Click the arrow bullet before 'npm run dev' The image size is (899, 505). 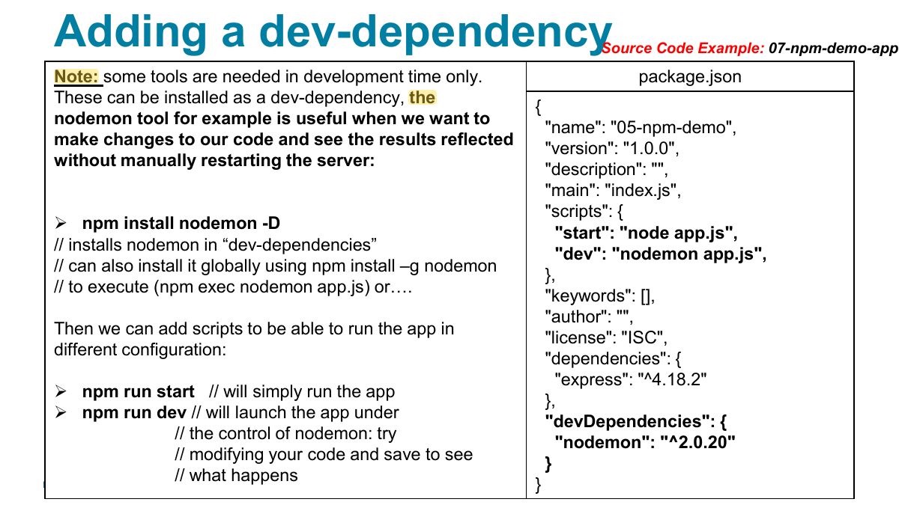pyautogui.click(x=61, y=413)
